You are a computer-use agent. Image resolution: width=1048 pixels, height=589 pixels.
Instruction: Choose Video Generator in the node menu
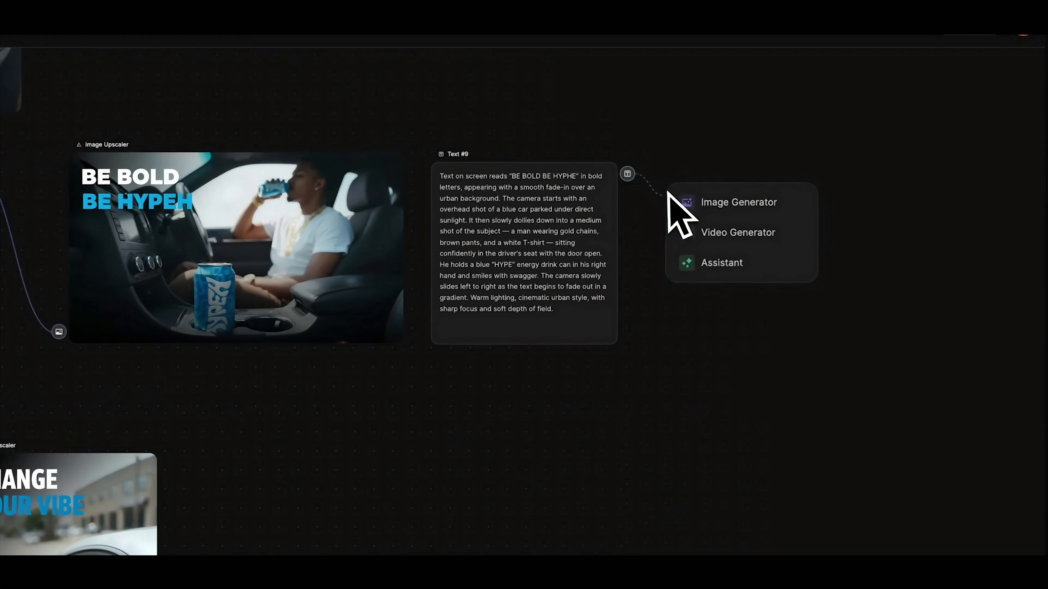(741, 233)
